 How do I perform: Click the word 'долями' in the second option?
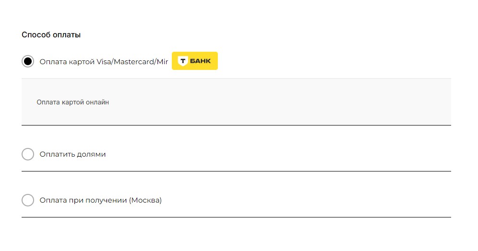click(91, 154)
